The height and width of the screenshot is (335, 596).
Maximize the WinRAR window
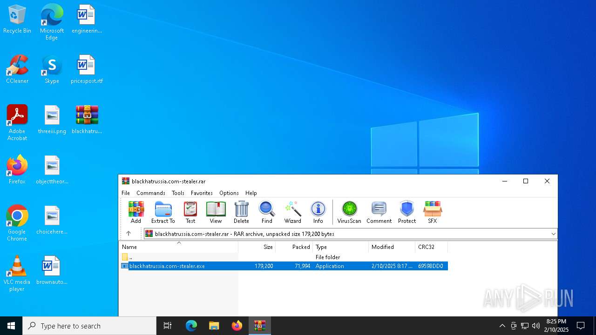pyautogui.click(x=526, y=181)
